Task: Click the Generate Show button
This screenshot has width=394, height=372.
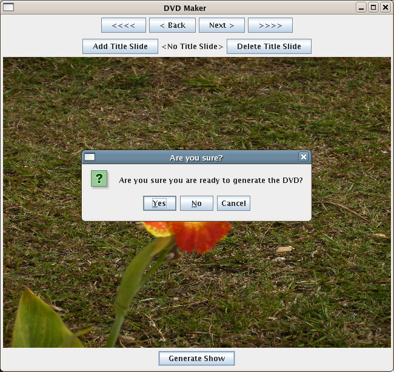Action: (196, 358)
